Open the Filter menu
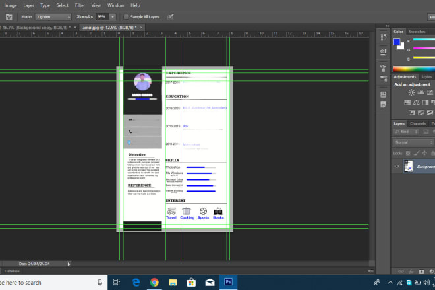The image size is (435, 290). point(80,5)
